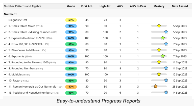Screen dimensions: 194x106
Task: Click the 63% yellow Diagnostic Test grade badge
Action: pyautogui.click(x=71, y=20)
